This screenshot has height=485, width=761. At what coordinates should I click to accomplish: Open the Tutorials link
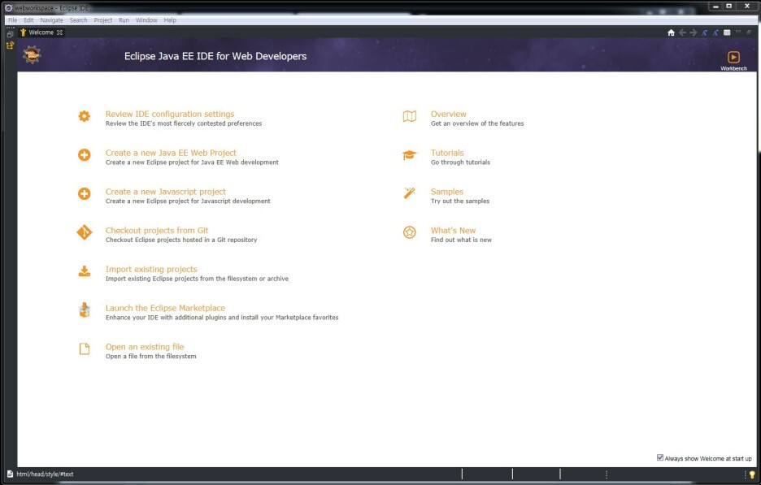[447, 153]
